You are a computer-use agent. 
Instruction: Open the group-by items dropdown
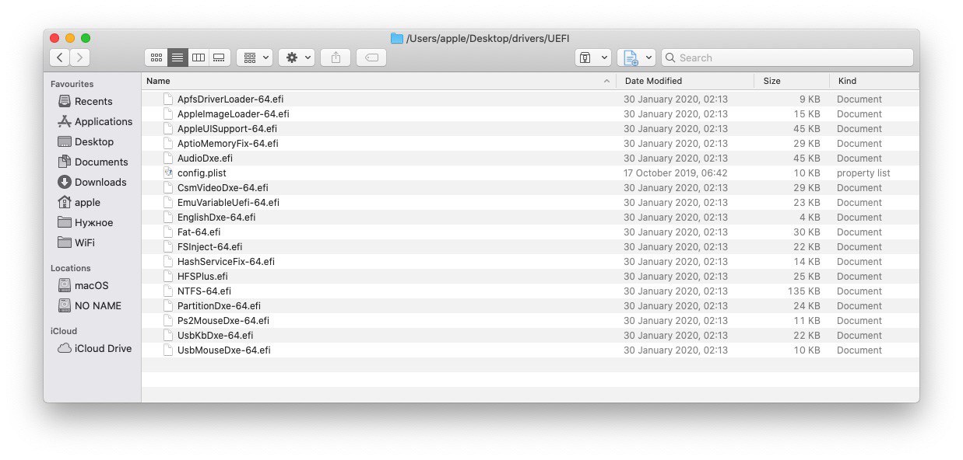point(255,57)
